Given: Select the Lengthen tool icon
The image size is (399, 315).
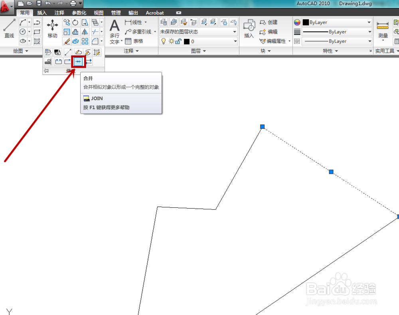Looking at the screenshot, I should tap(68, 52).
